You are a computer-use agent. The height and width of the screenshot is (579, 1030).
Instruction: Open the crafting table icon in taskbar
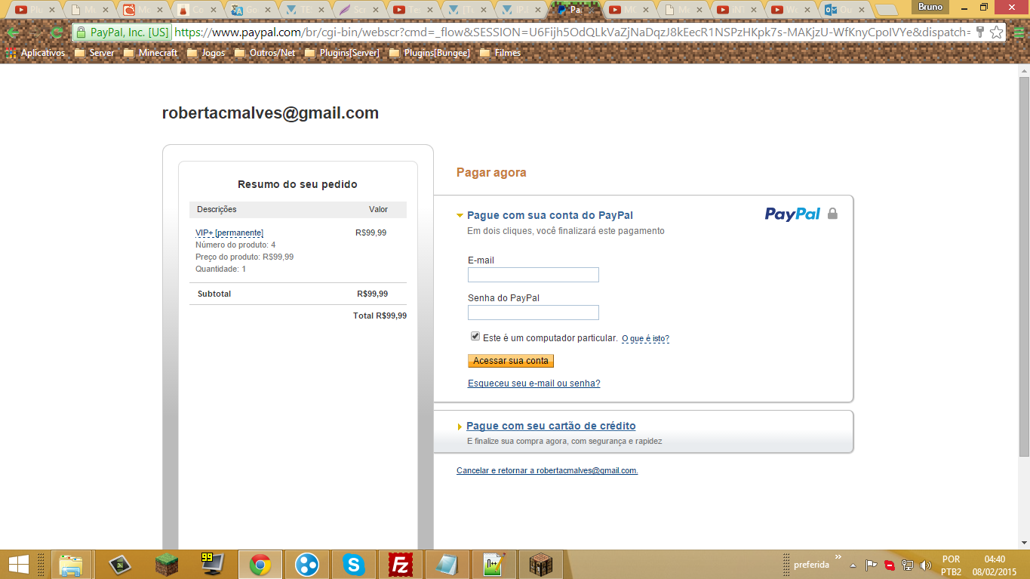[541, 565]
